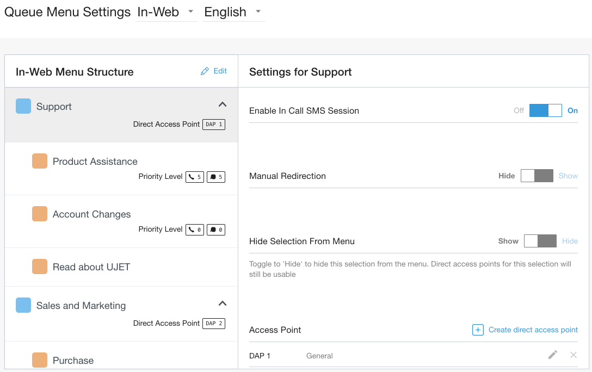
Task: Open the In-Web channel dropdown
Action: pyautogui.click(x=166, y=12)
